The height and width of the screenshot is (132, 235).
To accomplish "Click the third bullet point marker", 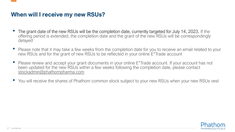I will (14, 63).
